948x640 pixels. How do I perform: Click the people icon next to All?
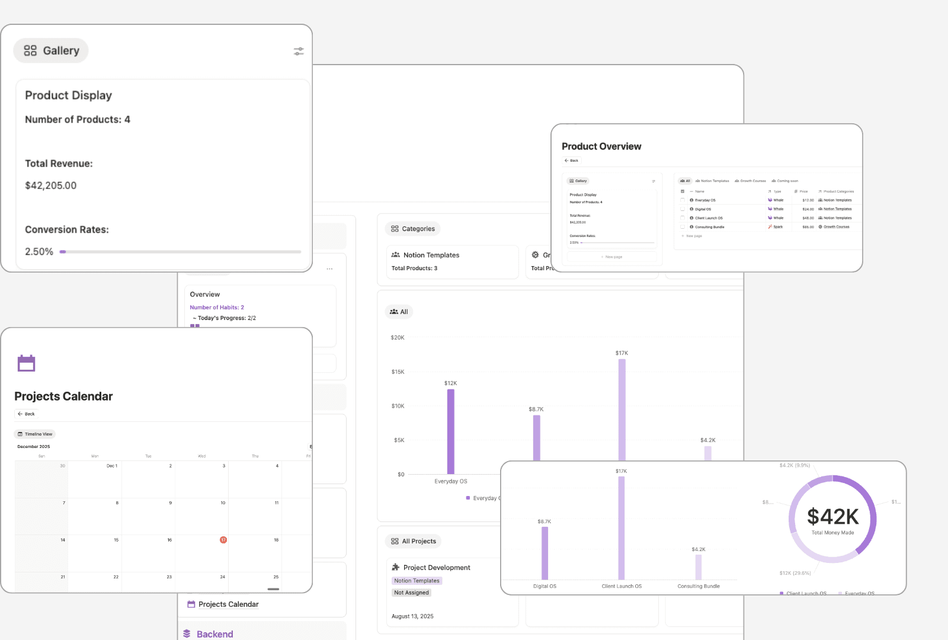point(393,312)
